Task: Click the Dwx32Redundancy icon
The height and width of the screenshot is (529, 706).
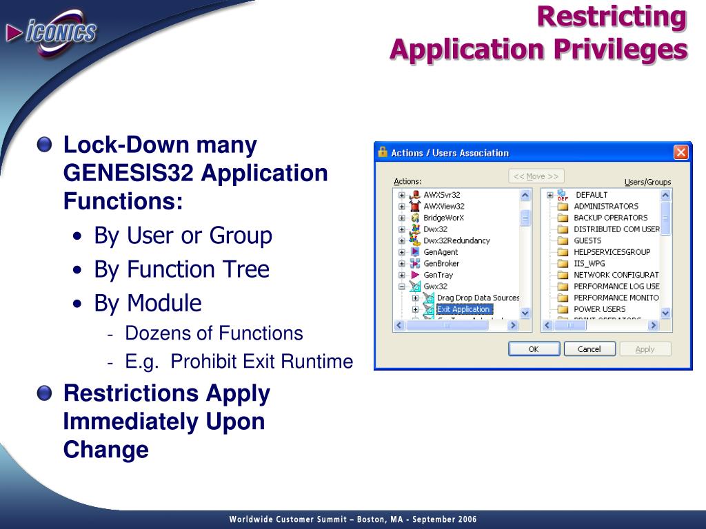Action: tap(415, 240)
